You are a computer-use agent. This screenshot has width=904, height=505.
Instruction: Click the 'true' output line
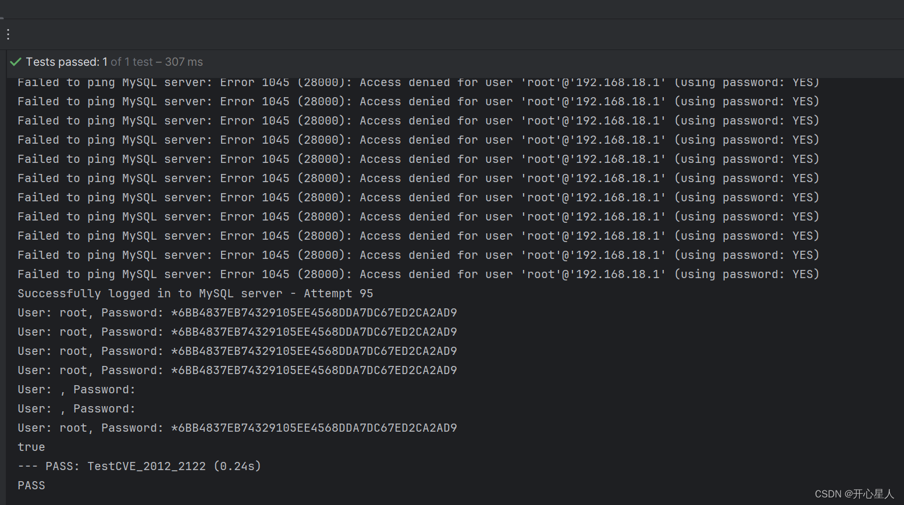pos(31,447)
